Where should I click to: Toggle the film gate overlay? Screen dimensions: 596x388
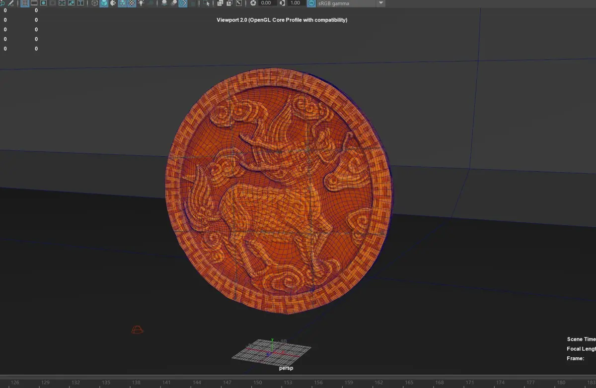pos(34,3)
